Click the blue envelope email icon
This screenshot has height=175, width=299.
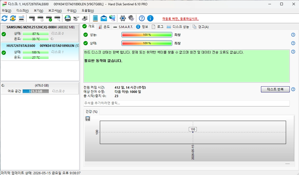click(104, 18)
